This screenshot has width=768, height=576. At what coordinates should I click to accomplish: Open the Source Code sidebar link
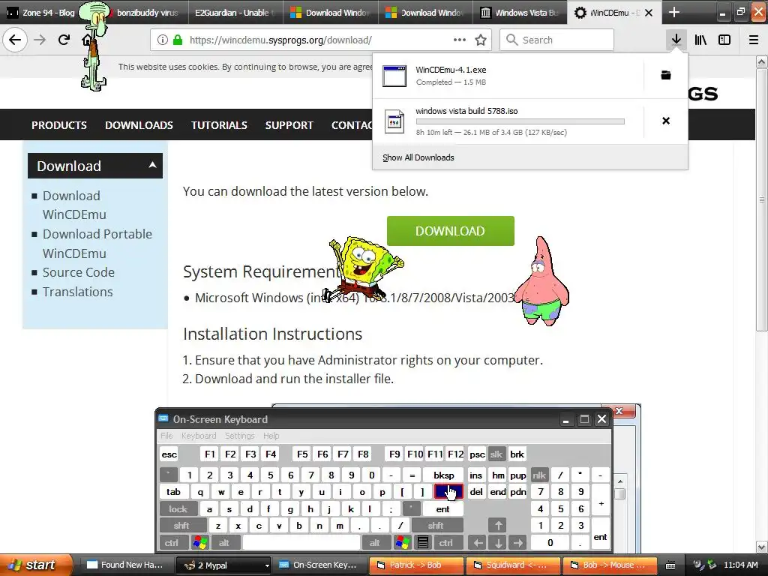coord(78,272)
